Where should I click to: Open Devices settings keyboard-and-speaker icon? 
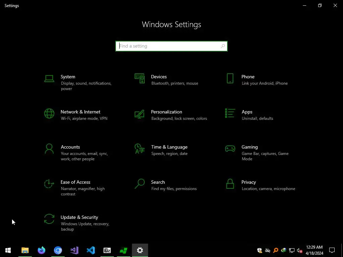(140, 78)
